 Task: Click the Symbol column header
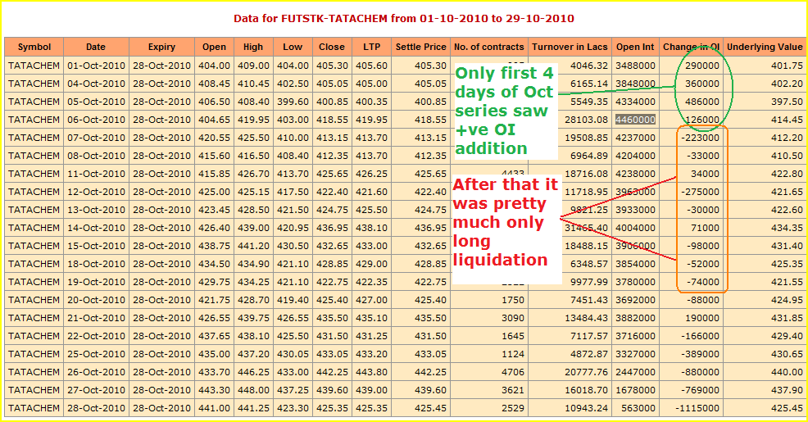(x=34, y=47)
